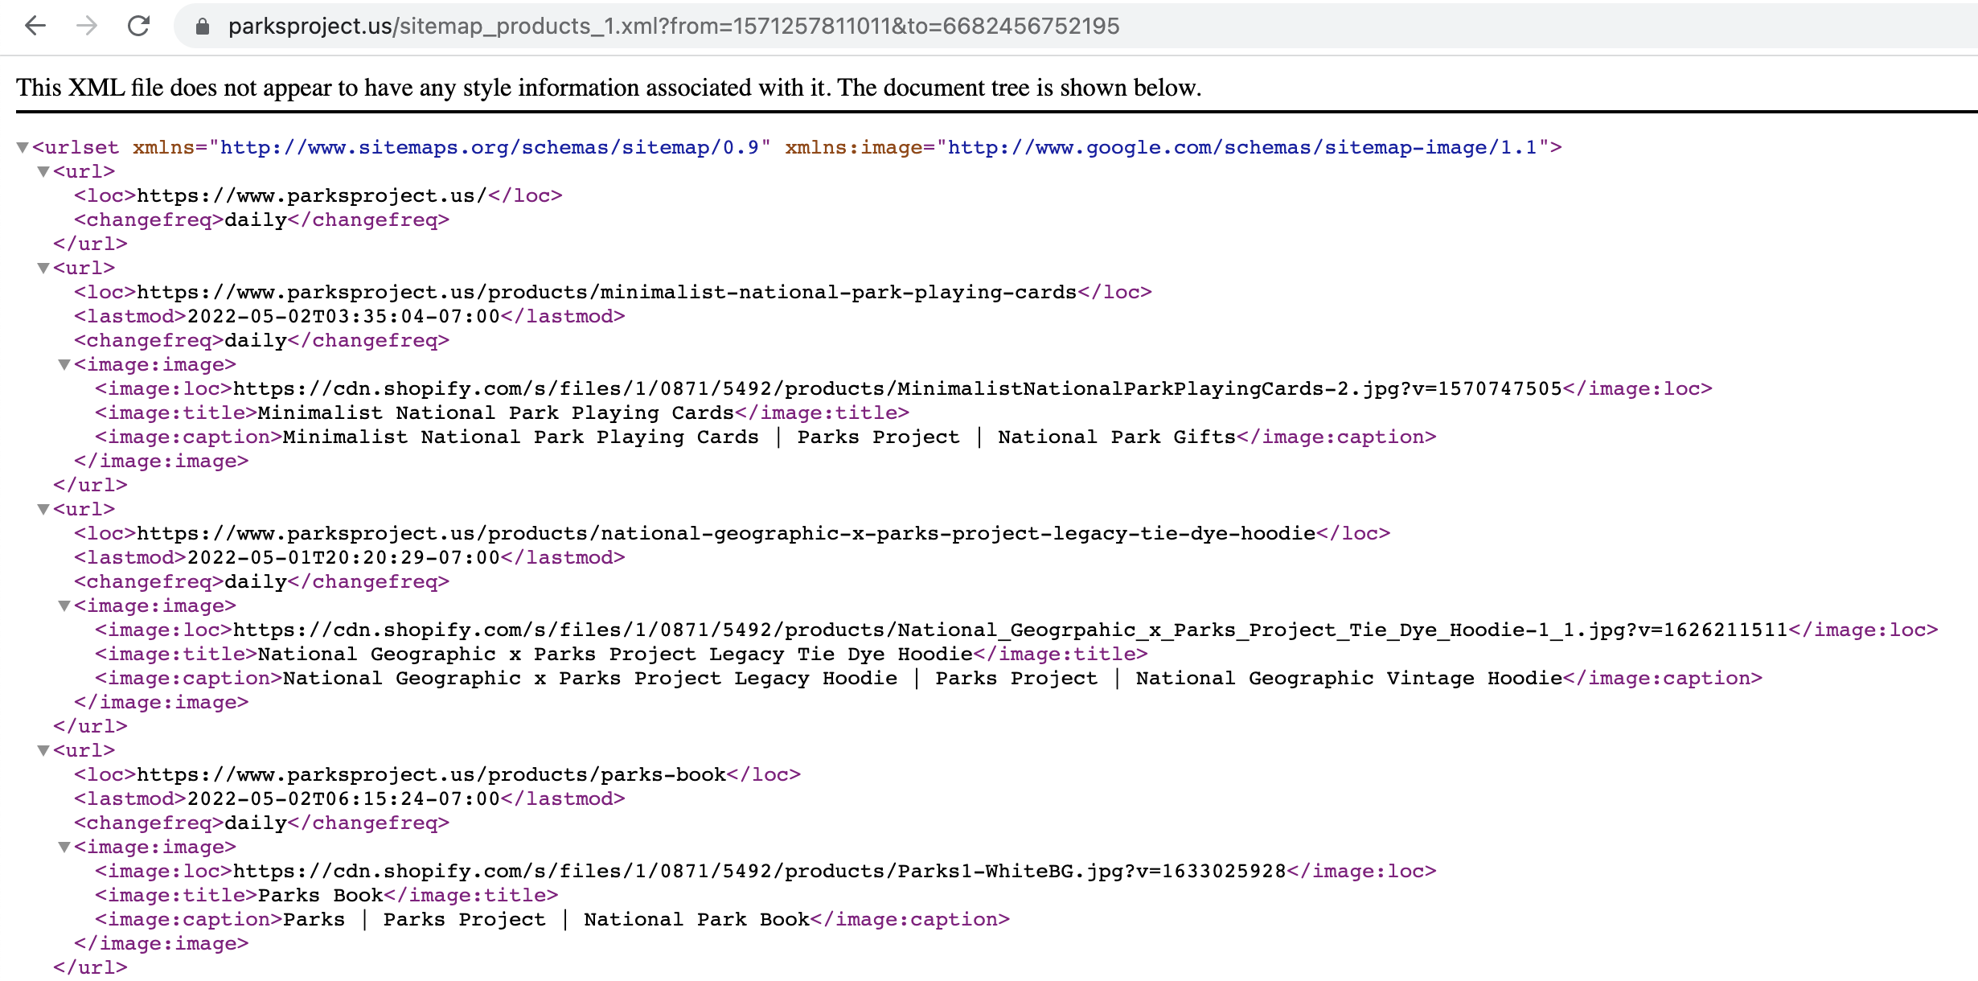Collapse the image:image node under parks-book entry
The height and width of the screenshot is (981, 1978).
pyautogui.click(x=64, y=847)
